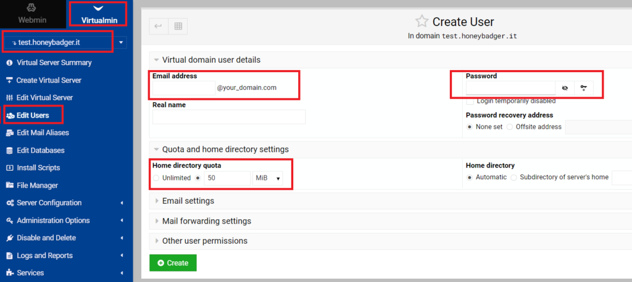Click the Real name input field
Viewport: 632px width, 282px height.
click(229, 116)
